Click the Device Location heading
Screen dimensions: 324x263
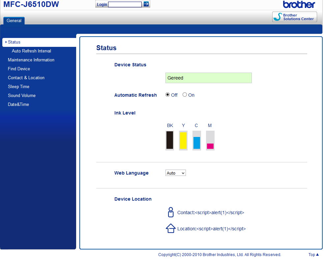point(133,199)
